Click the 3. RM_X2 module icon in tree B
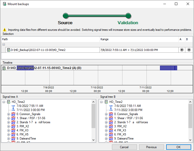 [111, 126]
